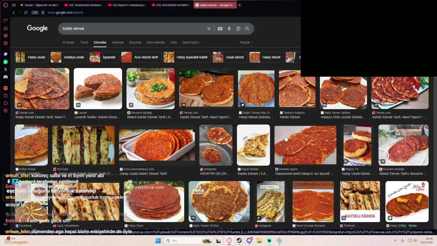Open Anadolu Ajansı Gastronomi kenti image
The height and width of the screenshot is (246, 437).
pos(305,145)
